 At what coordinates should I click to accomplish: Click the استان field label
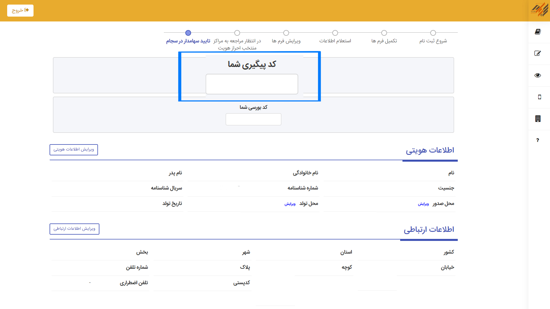point(346,252)
